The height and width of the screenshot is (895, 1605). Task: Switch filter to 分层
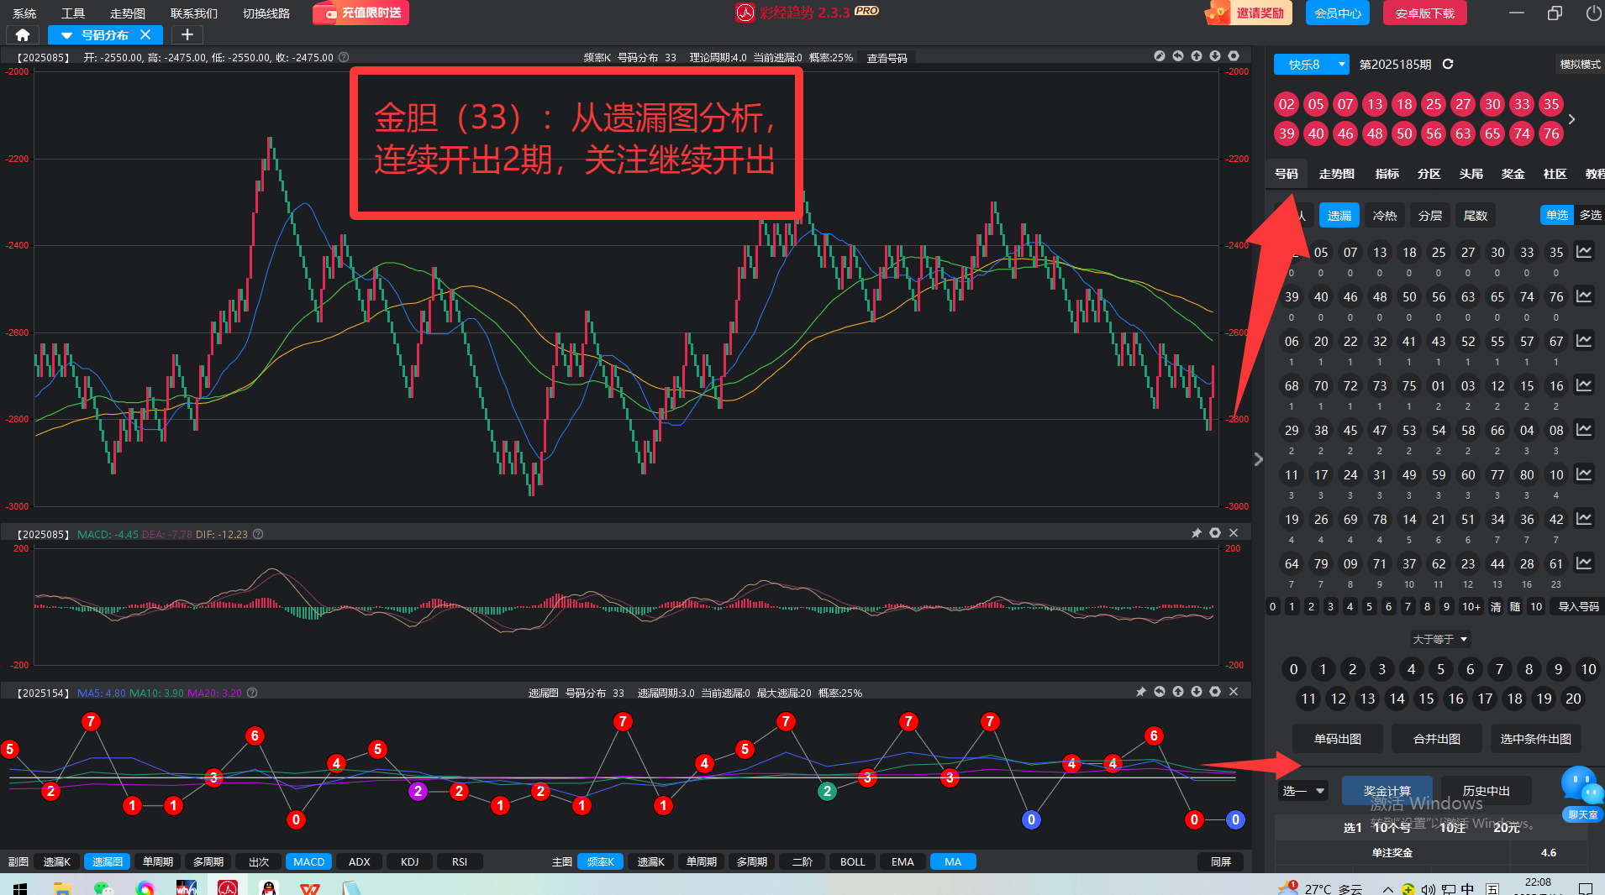coord(1430,216)
